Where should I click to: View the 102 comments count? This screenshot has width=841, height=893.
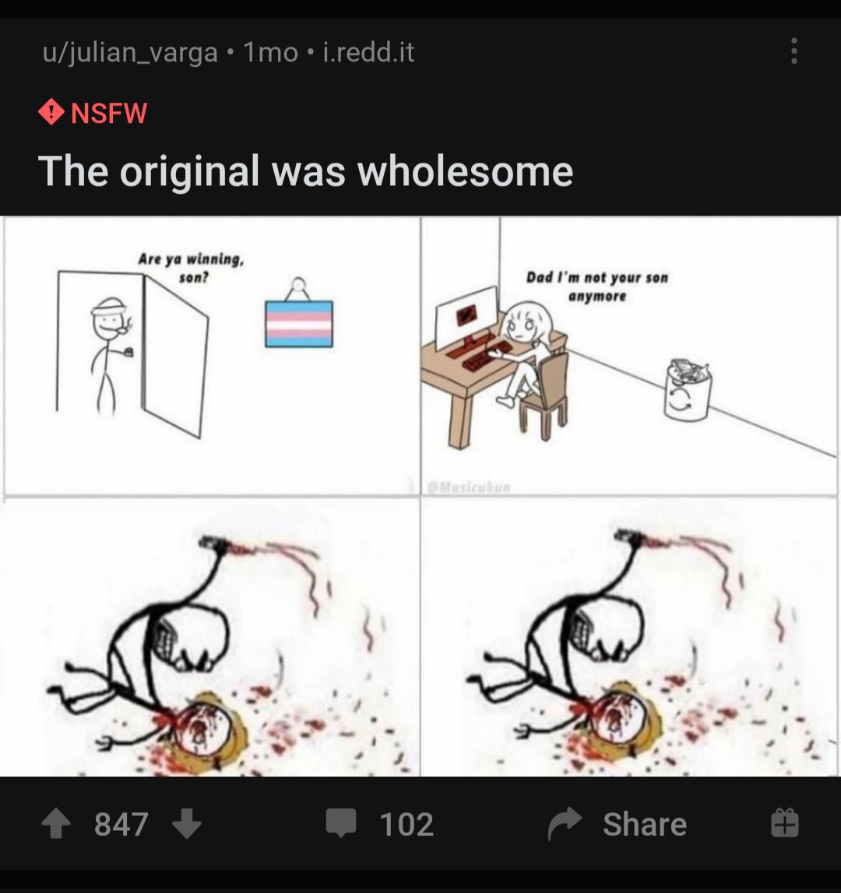point(406,824)
